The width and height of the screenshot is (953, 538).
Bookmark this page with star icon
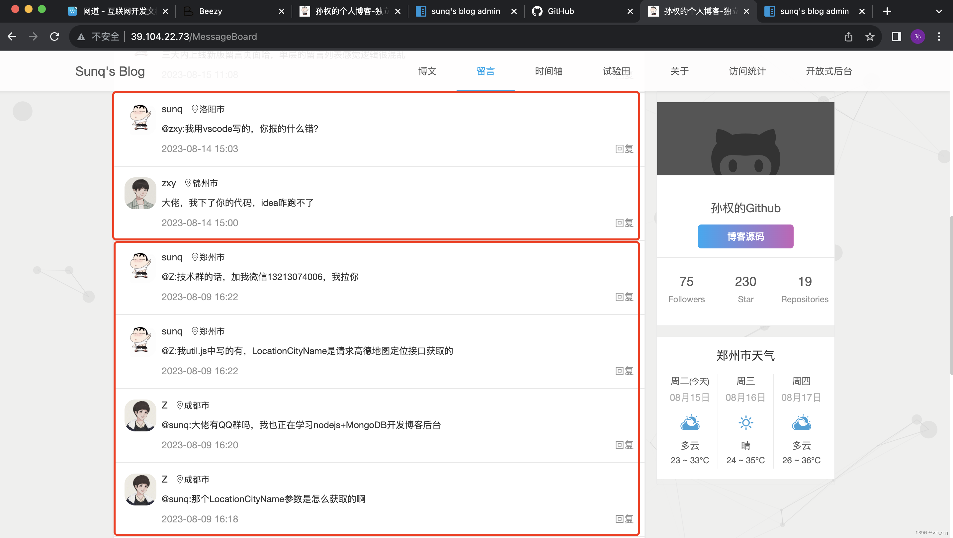[870, 37]
